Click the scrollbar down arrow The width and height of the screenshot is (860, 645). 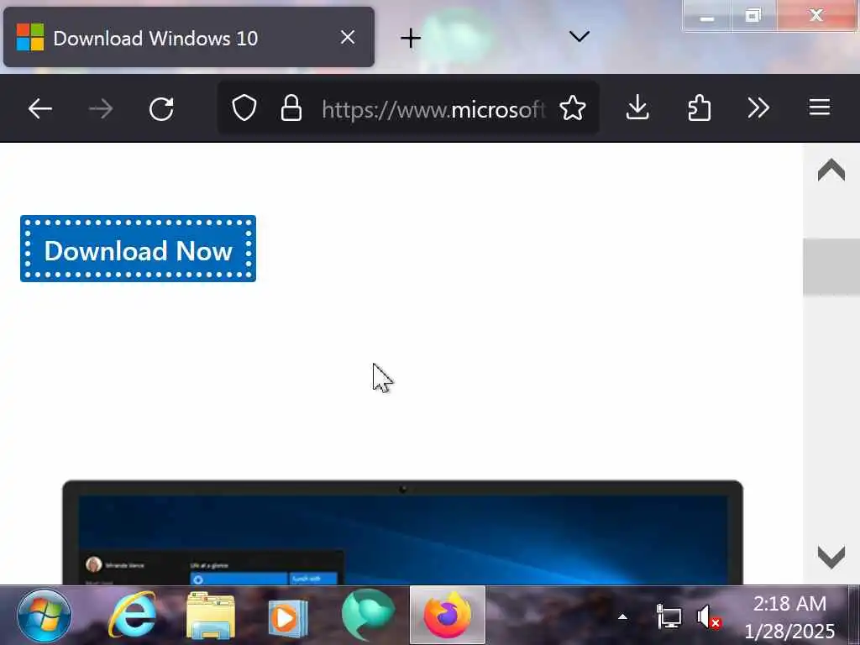[831, 558]
